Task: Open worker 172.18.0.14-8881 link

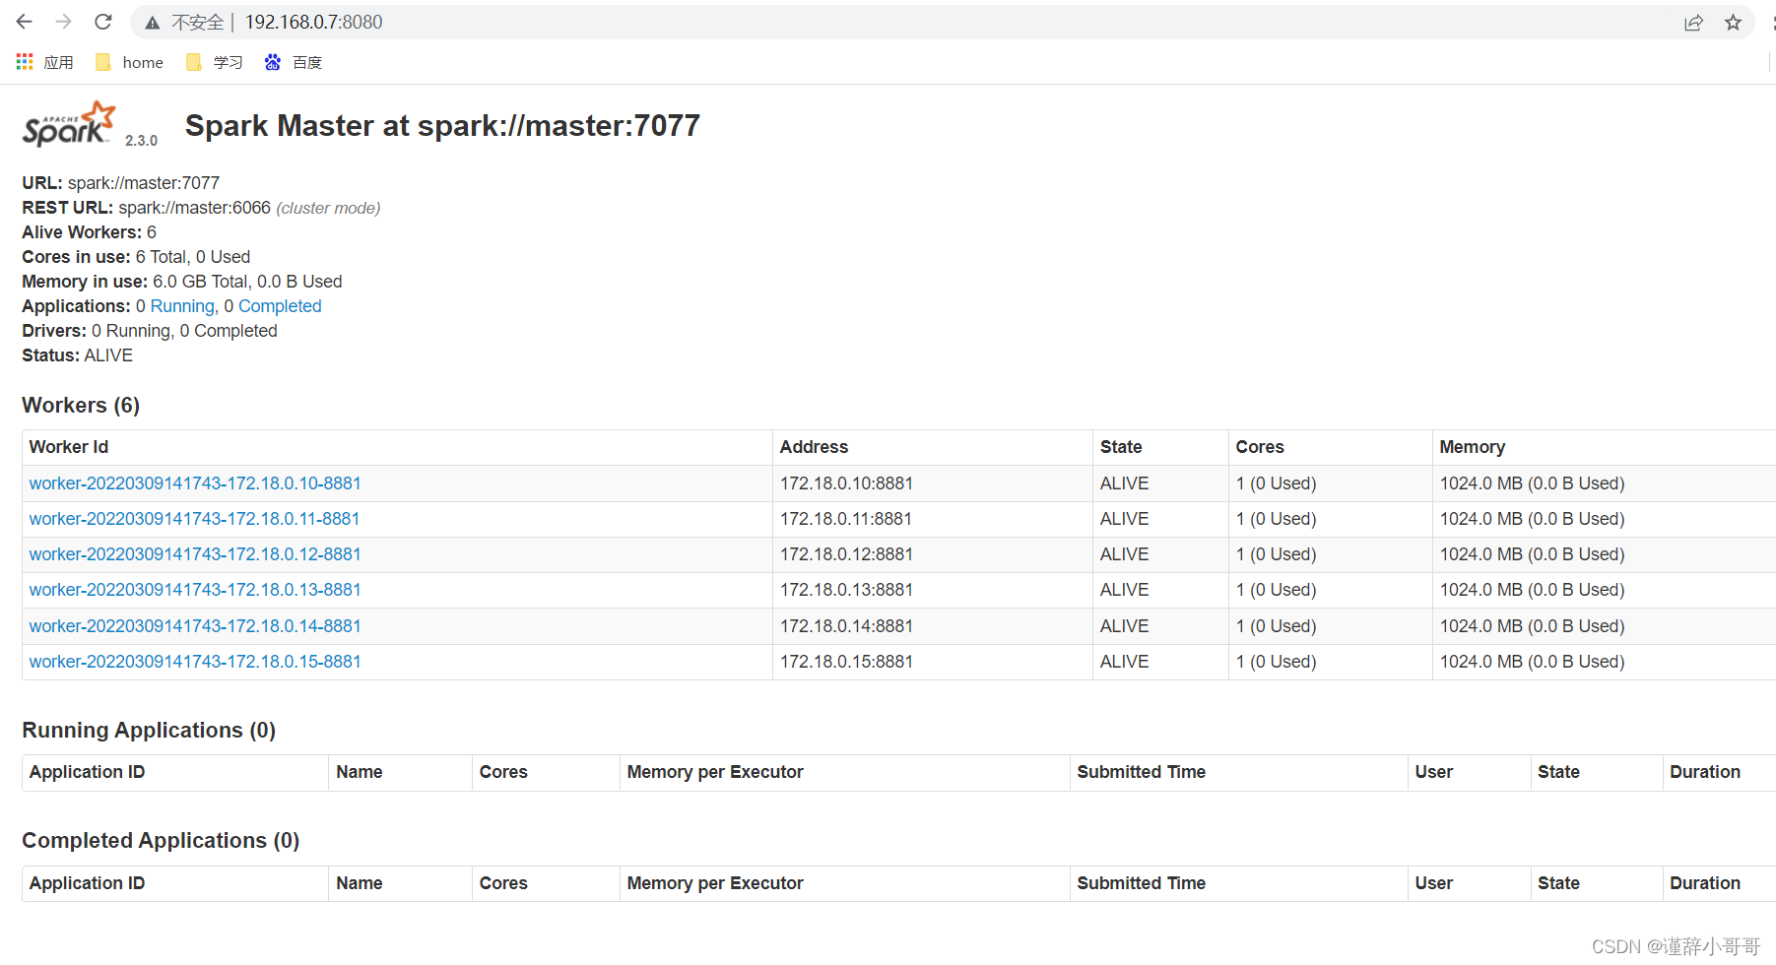Action: tap(195, 626)
